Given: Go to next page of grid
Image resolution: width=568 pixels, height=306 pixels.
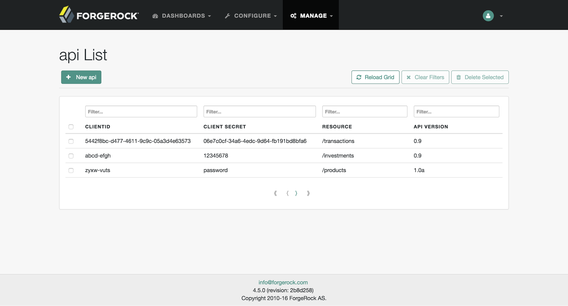Looking at the screenshot, I should [296, 193].
